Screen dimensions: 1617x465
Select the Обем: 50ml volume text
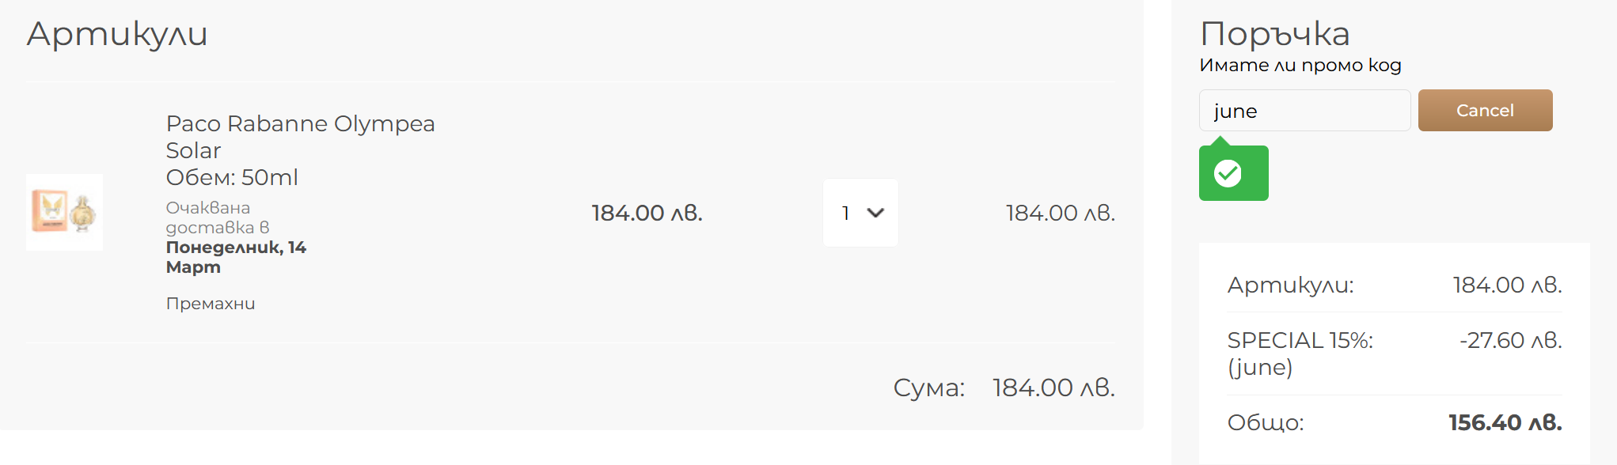tap(232, 177)
